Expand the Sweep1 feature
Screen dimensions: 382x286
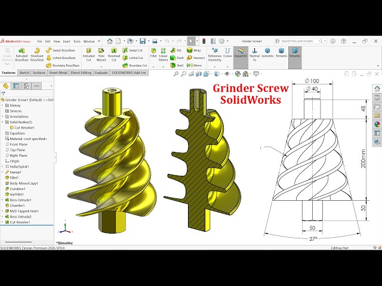pos(2,172)
